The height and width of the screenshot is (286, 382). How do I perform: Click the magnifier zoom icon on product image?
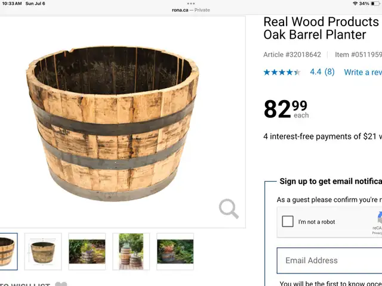tap(229, 209)
